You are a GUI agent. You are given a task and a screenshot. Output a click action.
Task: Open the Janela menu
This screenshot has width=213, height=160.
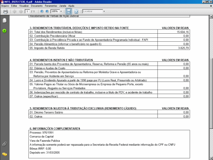click(x=63, y=6)
